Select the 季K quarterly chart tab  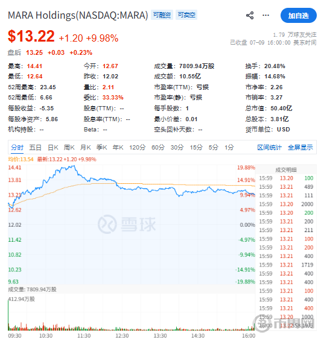click(x=101, y=148)
